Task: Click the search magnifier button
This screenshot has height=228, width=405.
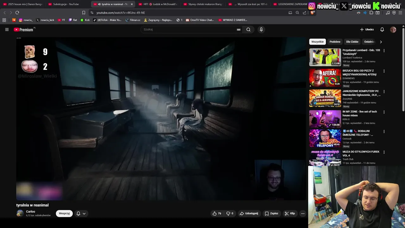Action: (x=248, y=29)
